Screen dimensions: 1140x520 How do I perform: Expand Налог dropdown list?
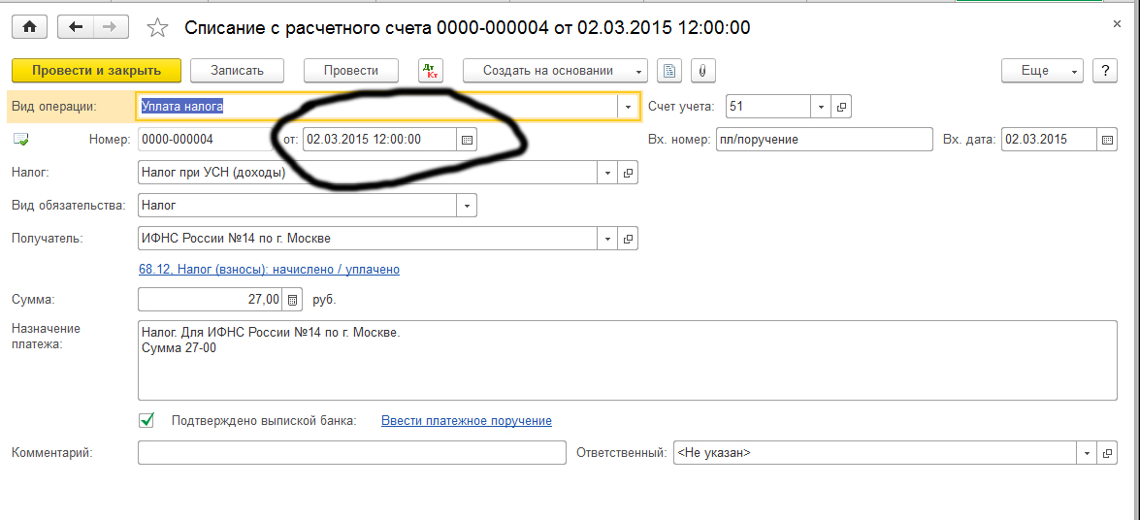click(607, 173)
